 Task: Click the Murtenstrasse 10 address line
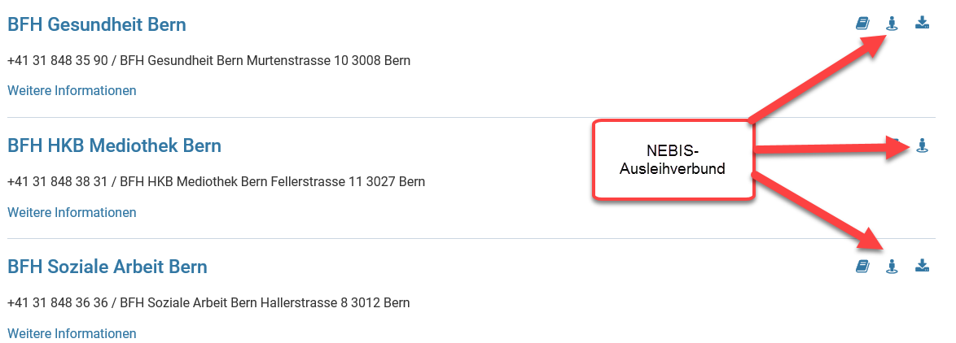209,61
